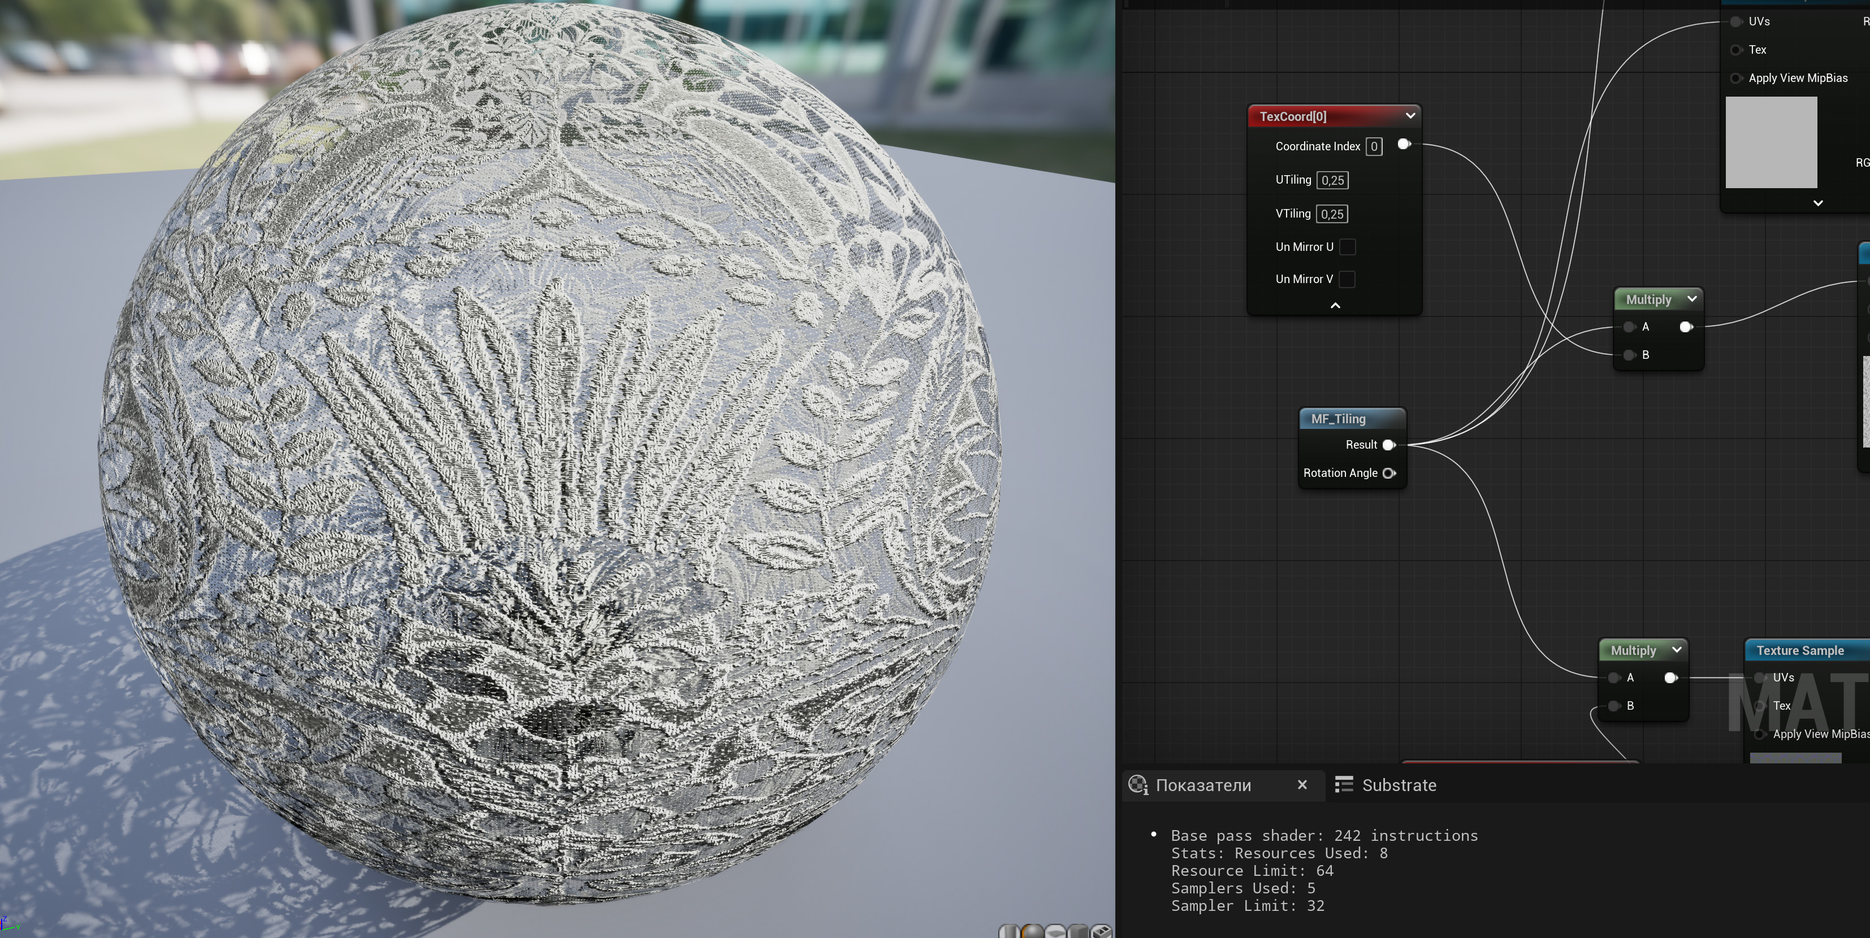Select custom mesh preview icon in viewport
Image resolution: width=1870 pixels, height=938 pixels.
pyautogui.click(x=1101, y=931)
